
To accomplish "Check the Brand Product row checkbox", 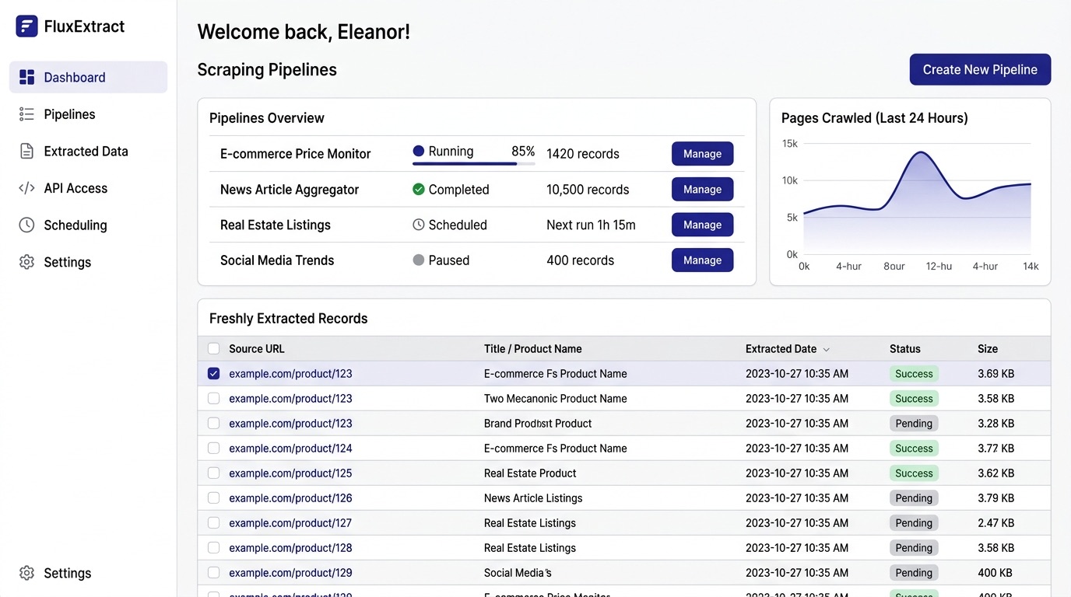I will coord(214,424).
